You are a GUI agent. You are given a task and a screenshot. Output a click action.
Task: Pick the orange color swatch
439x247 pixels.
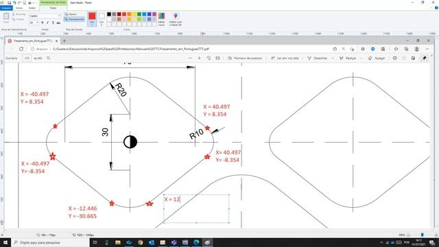[129, 14]
